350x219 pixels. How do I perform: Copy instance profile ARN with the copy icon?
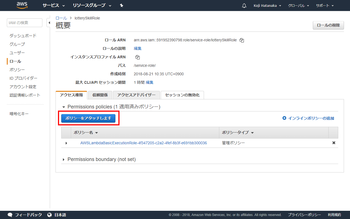pos(138,57)
